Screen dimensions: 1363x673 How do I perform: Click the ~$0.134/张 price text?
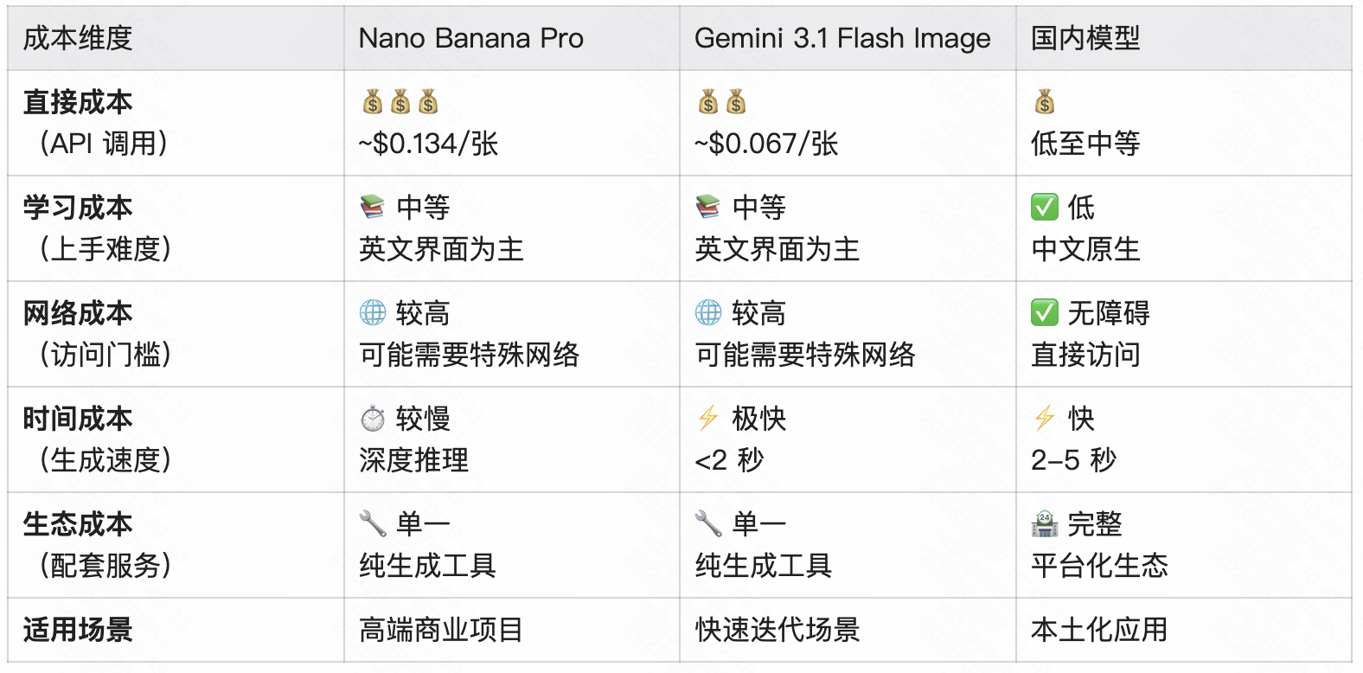[429, 144]
